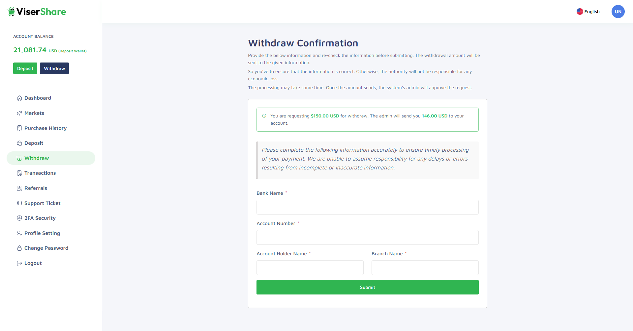Open the UN user avatar menu
The height and width of the screenshot is (331, 633).
tap(618, 12)
